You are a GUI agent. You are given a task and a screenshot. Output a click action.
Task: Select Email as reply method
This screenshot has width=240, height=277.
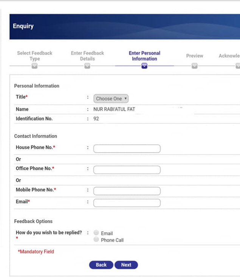pyautogui.click(x=96, y=233)
